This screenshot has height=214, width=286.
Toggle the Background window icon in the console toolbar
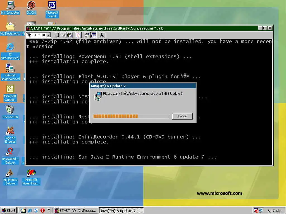94,35
